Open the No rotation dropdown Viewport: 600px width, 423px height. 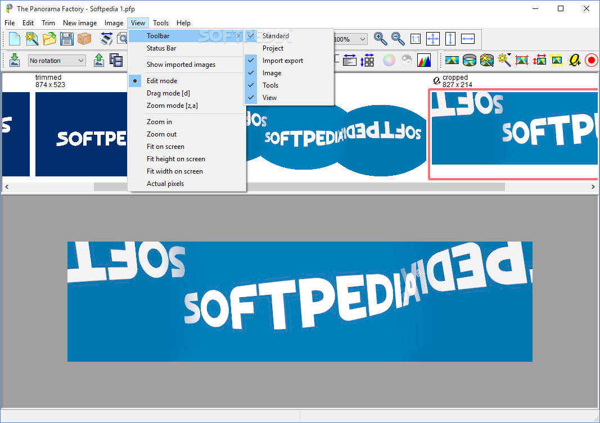coord(57,60)
